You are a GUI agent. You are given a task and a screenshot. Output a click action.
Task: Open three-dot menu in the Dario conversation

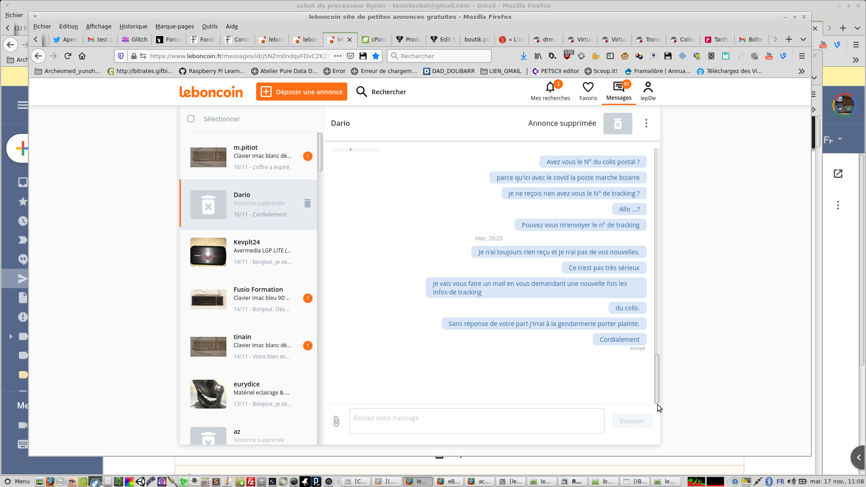tap(646, 123)
